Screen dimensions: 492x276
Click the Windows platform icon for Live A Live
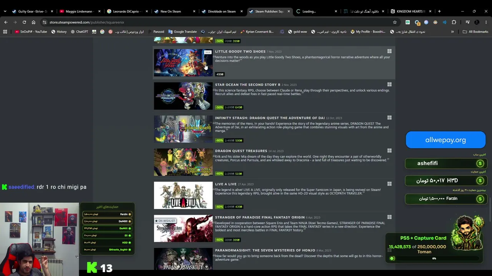[389, 184]
